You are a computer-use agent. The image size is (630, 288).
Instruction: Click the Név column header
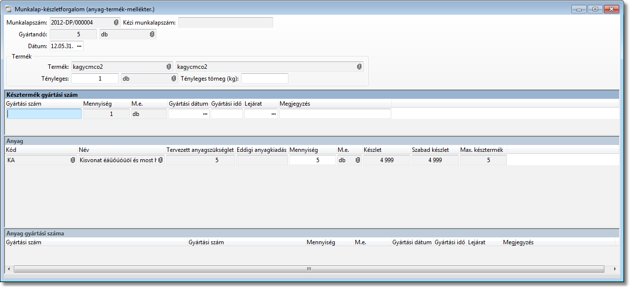pyautogui.click(x=121, y=149)
